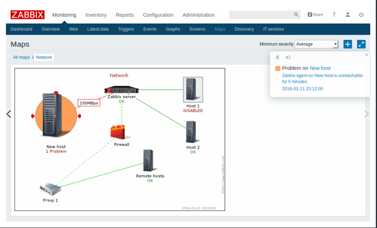Screen dimensions: 377x228
Task: Click the OK status under Host 2
Action: click(x=193, y=152)
